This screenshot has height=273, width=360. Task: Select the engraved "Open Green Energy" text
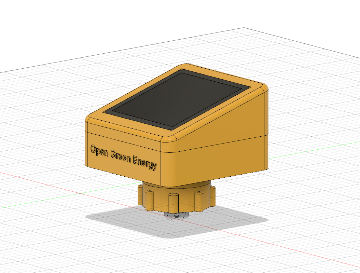124,157
